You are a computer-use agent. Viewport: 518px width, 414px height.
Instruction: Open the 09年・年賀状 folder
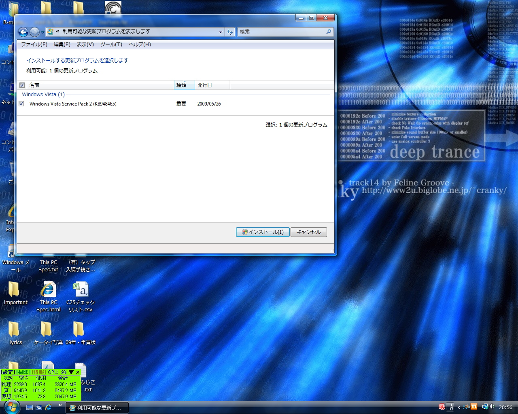tap(81, 333)
